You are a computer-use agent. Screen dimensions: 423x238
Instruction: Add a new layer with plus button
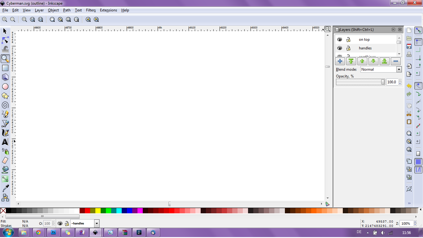pyautogui.click(x=340, y=61)
